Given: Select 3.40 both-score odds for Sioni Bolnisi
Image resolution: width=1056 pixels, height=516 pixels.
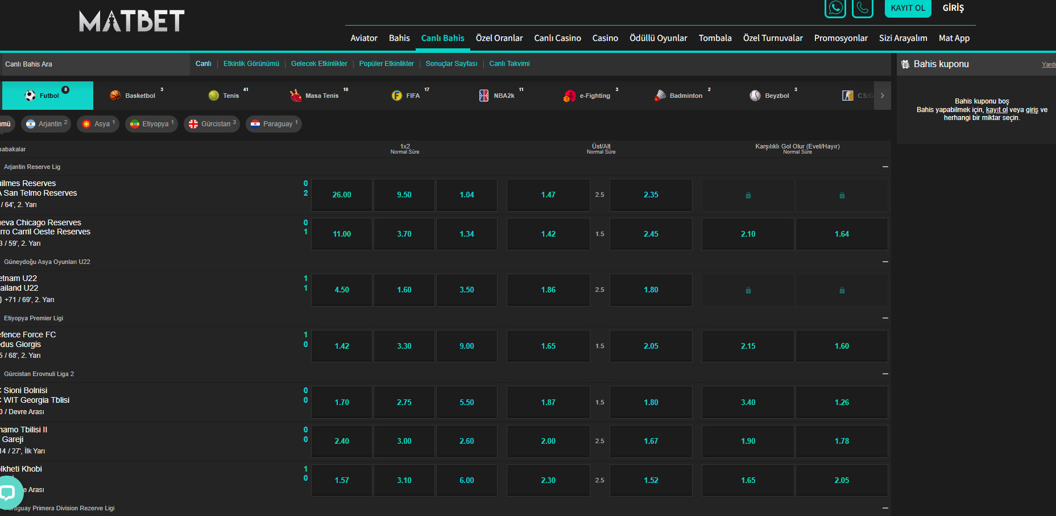Looking at the screenshot, I should pos(748,402).
